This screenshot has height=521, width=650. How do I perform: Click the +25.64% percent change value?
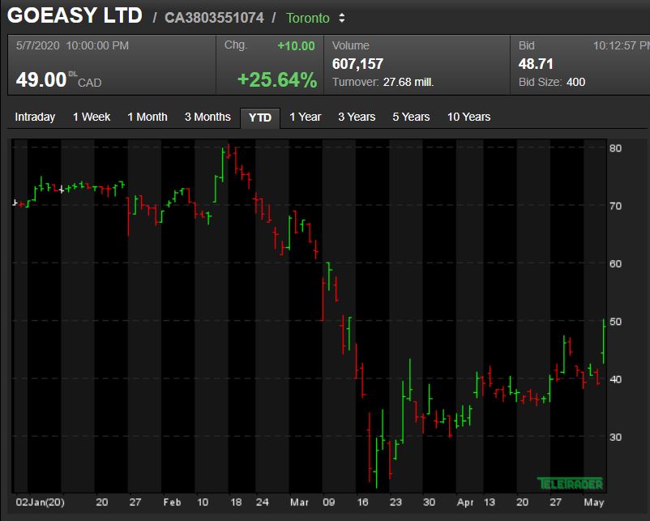[277, 79]
